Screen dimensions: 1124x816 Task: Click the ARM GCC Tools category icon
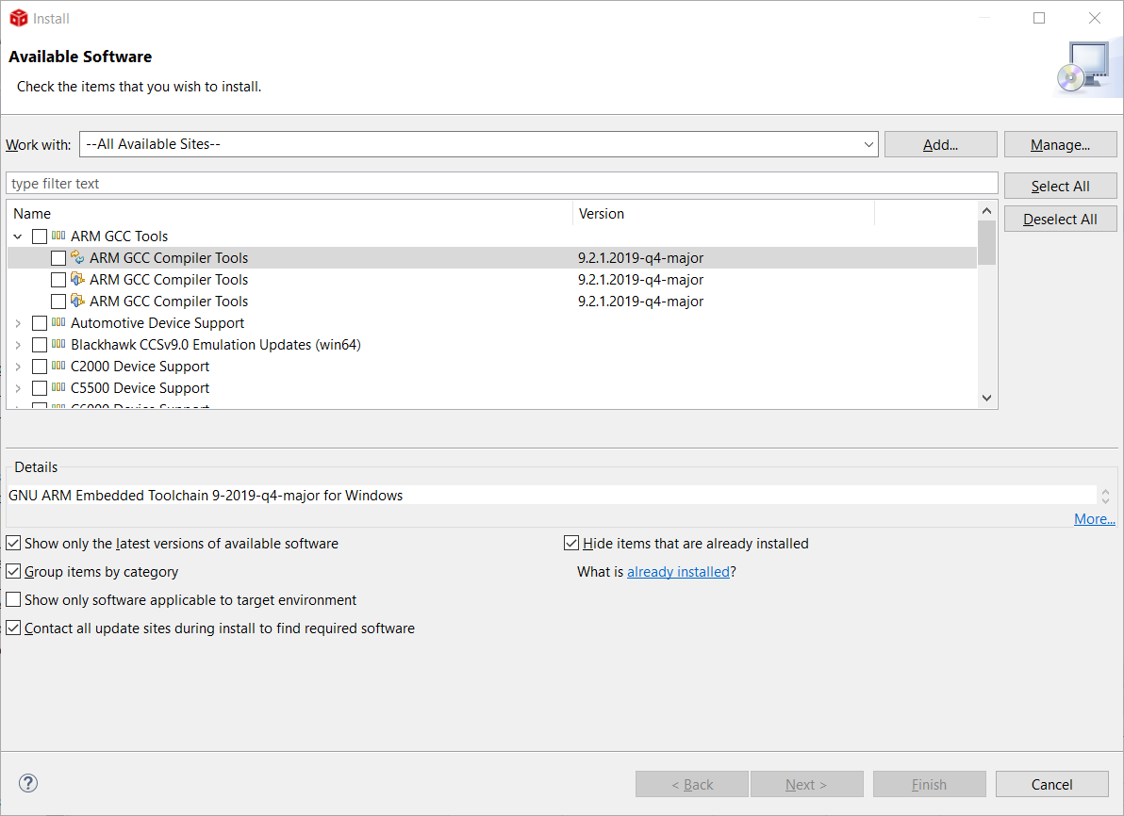point(58,236)
